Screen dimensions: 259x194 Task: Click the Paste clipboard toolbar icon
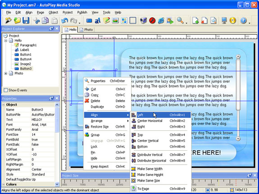pyautogui.click(x=55, y=20)
